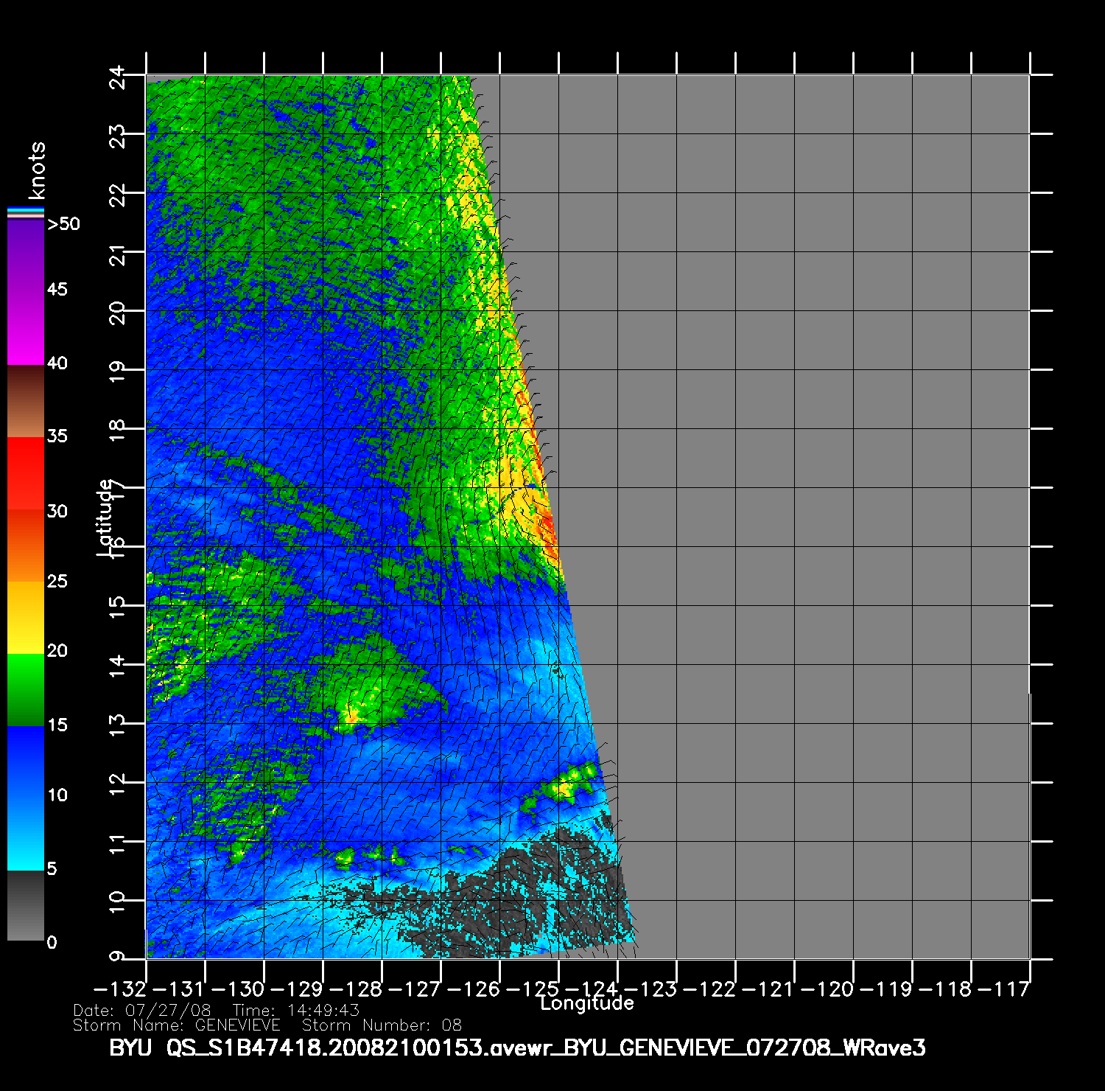
Task: Pick the cyan 5–10 knots legend band
Action: click(26, 833)
